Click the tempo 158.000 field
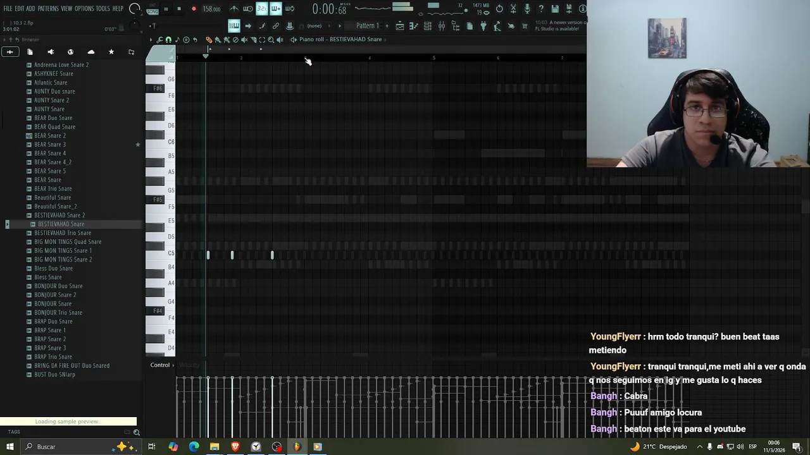 tap(211, 9)
